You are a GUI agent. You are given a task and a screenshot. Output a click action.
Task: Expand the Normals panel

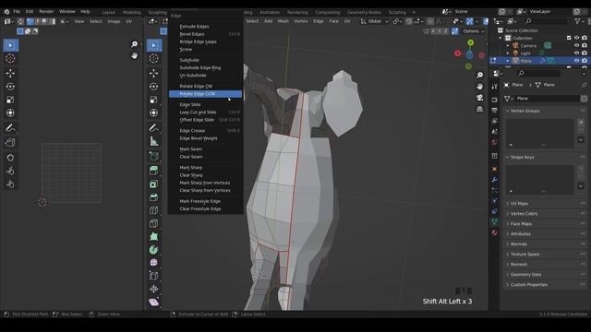545,243
